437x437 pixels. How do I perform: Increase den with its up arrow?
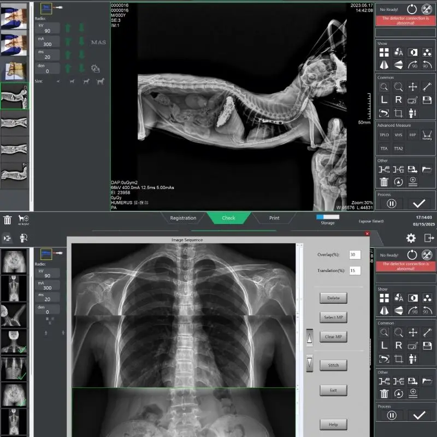tap(68, 68)
